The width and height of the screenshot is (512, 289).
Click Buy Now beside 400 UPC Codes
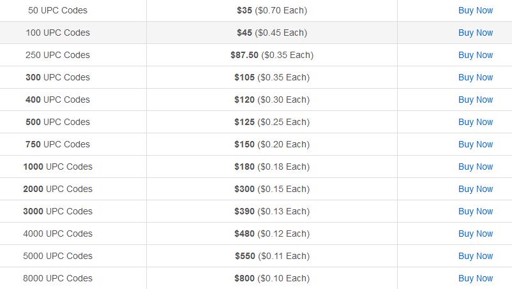(476, 100)
